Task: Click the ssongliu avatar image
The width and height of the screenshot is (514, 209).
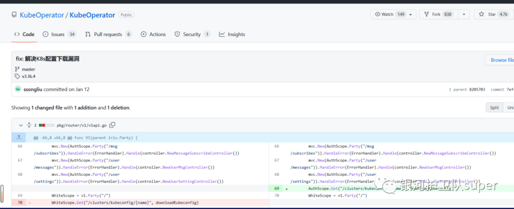Action: click(x=18, y=89)
